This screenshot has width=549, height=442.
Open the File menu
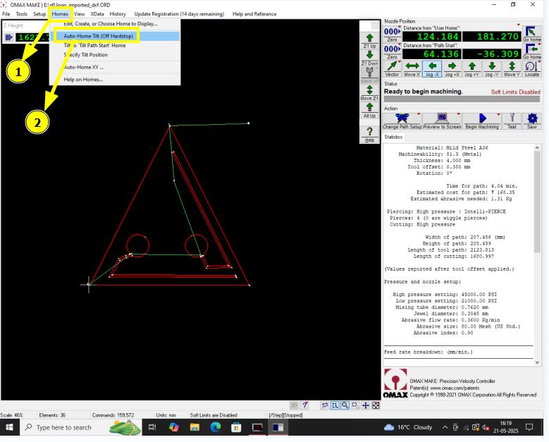[6, 14]
